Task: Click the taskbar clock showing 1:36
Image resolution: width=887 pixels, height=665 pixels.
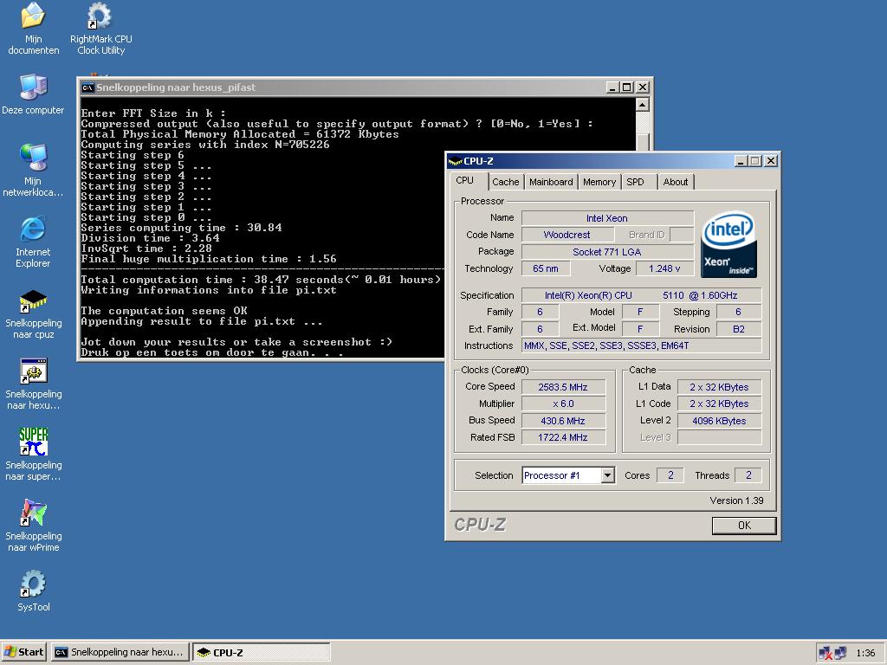Action: coord(865,653)
